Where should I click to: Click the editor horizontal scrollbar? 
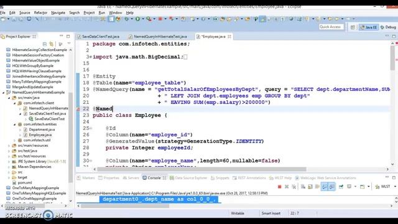[x=201, y=169]
